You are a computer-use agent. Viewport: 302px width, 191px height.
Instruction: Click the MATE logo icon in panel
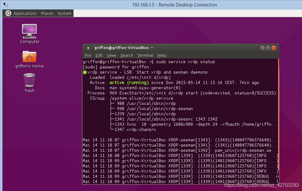(x=8, y=13)
